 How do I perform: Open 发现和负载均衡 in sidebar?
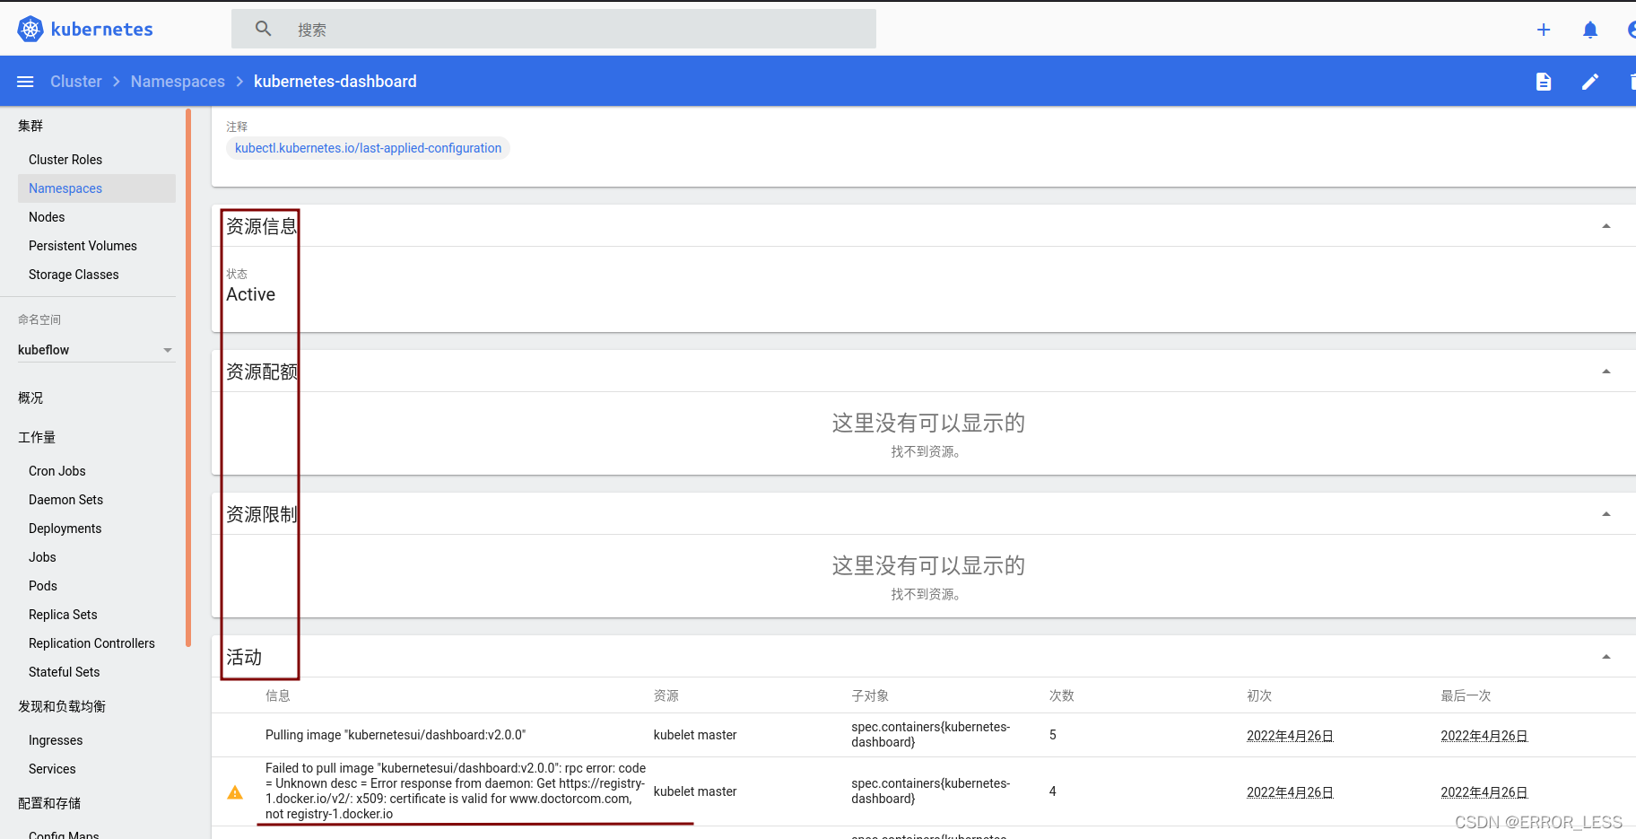(62, 706)
